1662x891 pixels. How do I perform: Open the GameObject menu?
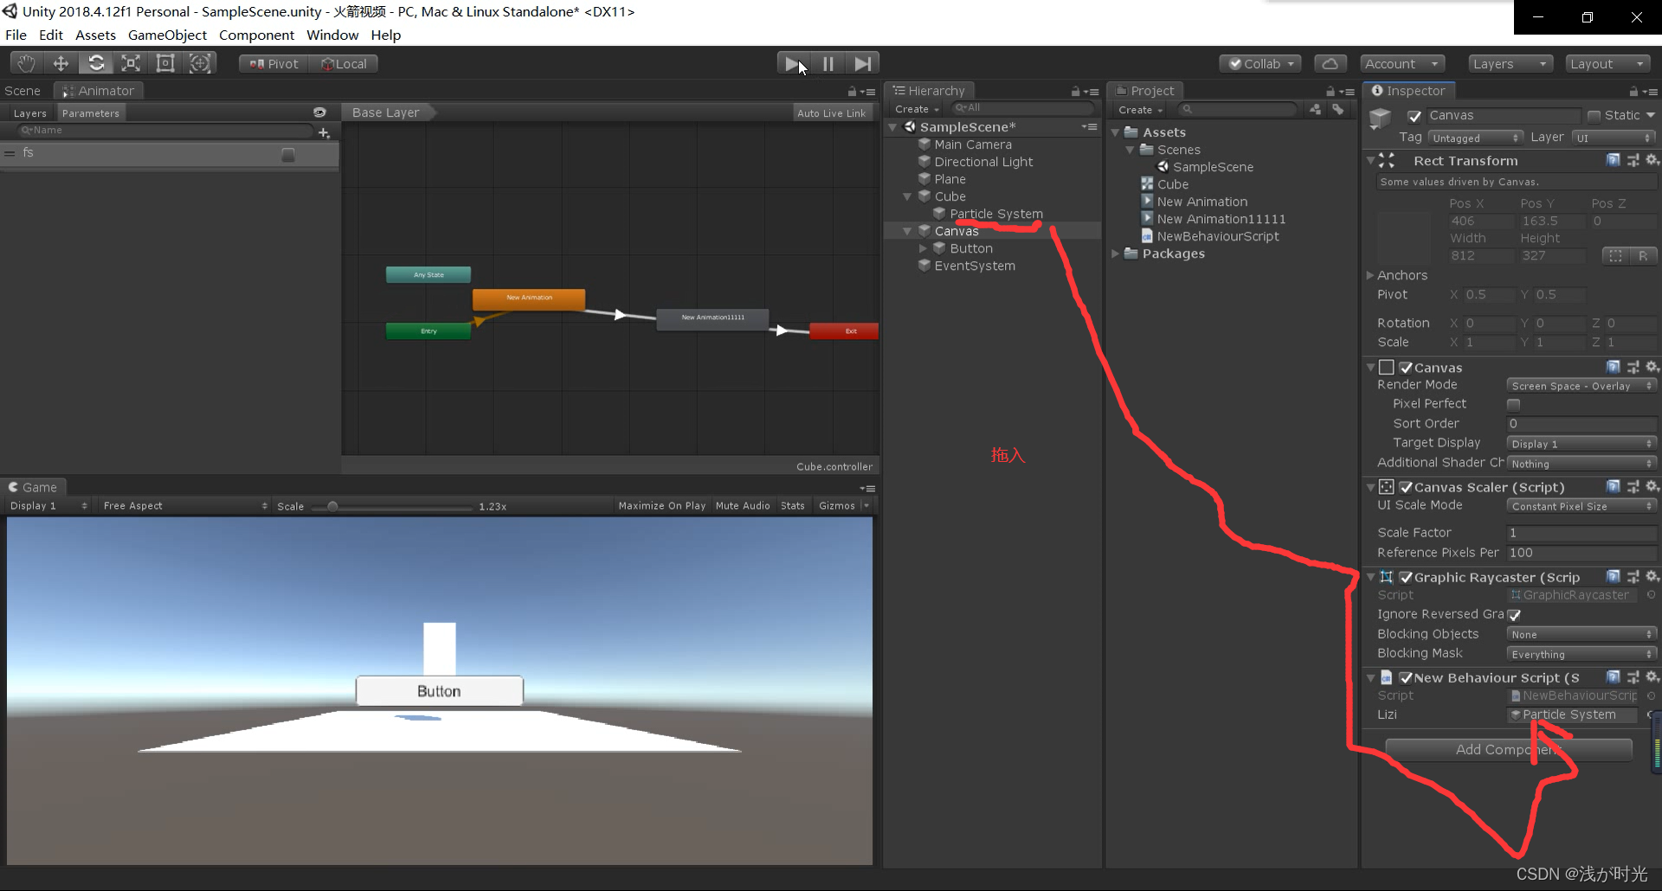pyautogui.click(x=167, y=35)
